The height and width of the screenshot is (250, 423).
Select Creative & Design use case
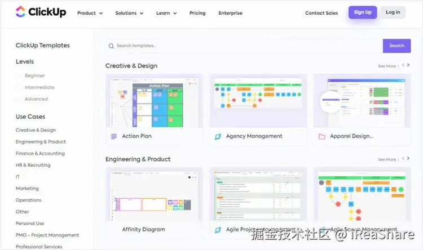36,130
